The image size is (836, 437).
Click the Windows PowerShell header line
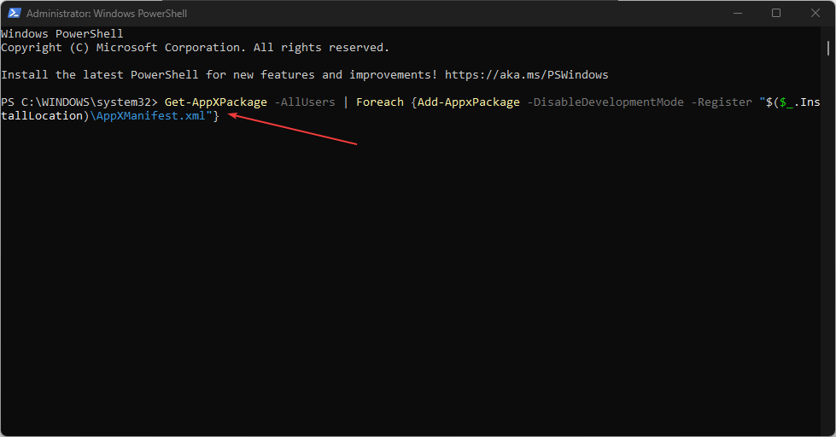61,33
